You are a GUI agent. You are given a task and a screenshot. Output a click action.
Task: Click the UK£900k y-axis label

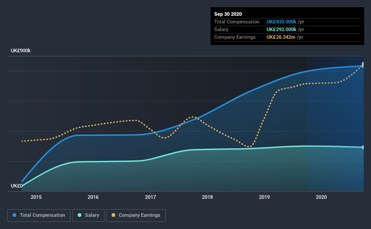[x=21, y=50]
